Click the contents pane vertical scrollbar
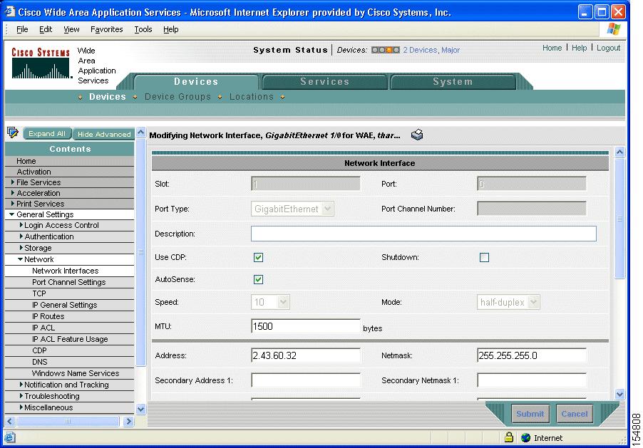 140,252
